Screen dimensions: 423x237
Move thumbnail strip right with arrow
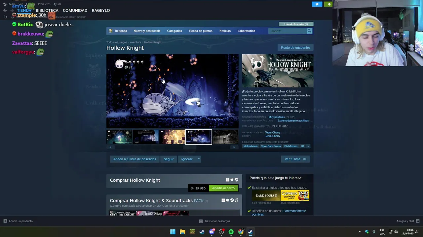pyautogui.click(x=234, y=147)
